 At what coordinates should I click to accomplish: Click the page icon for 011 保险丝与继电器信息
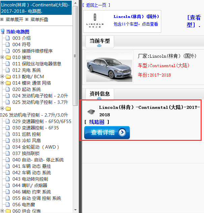(x=8, y=64)
